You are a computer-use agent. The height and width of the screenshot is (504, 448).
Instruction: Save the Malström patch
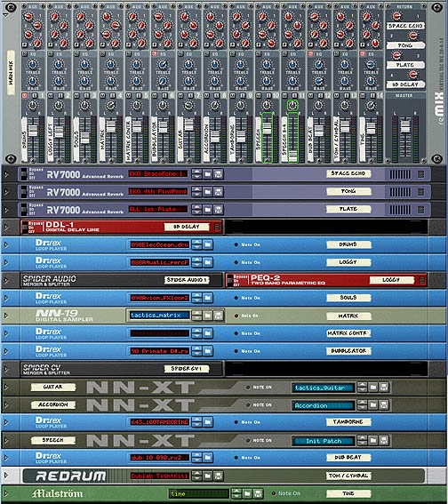[258, 493]
